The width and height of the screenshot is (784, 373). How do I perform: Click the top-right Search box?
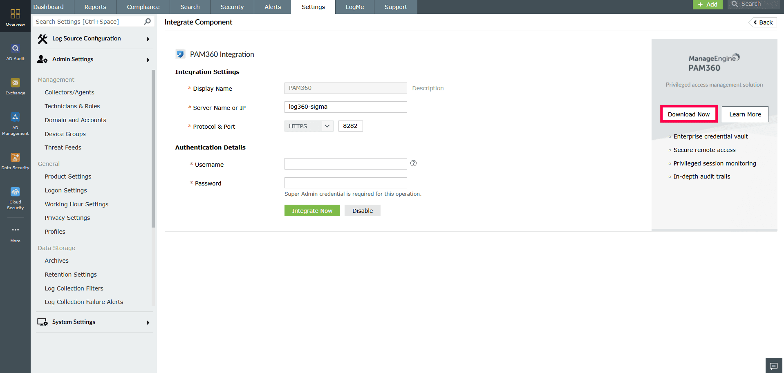click(754, 4)
